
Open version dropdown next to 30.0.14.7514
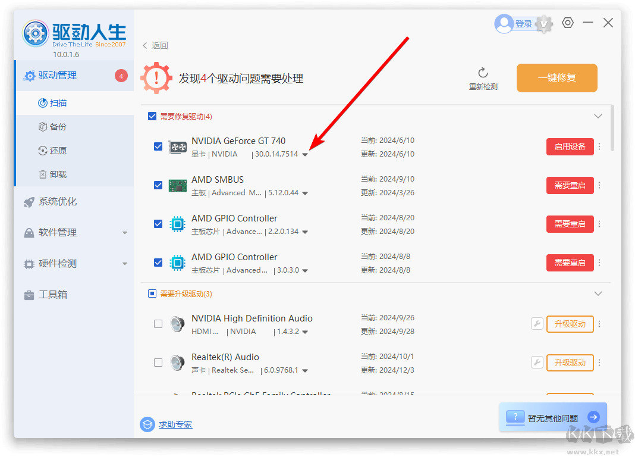click(x=305, y=154)
